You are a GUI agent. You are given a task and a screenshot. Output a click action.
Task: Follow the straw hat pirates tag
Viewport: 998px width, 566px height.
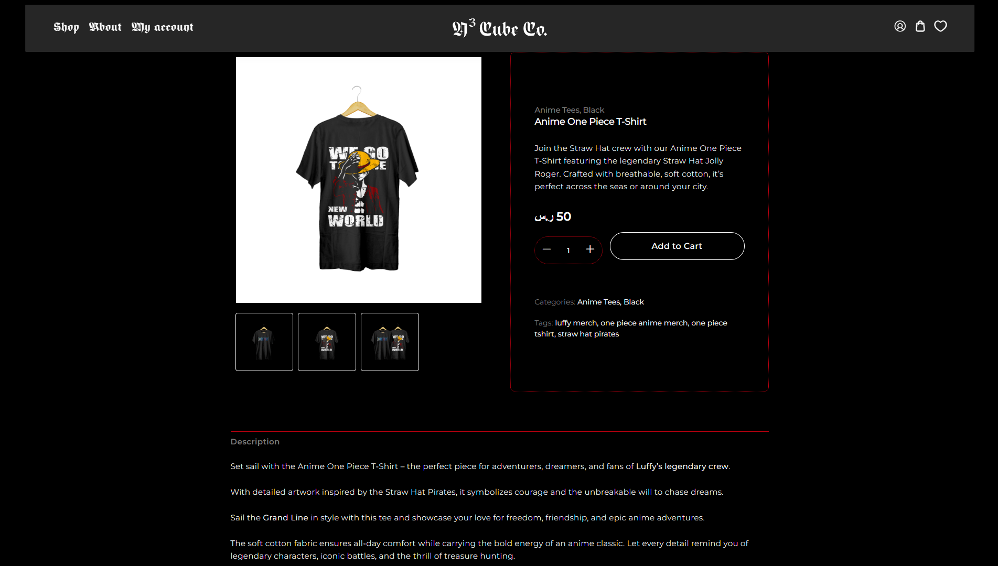click(588, 334)
